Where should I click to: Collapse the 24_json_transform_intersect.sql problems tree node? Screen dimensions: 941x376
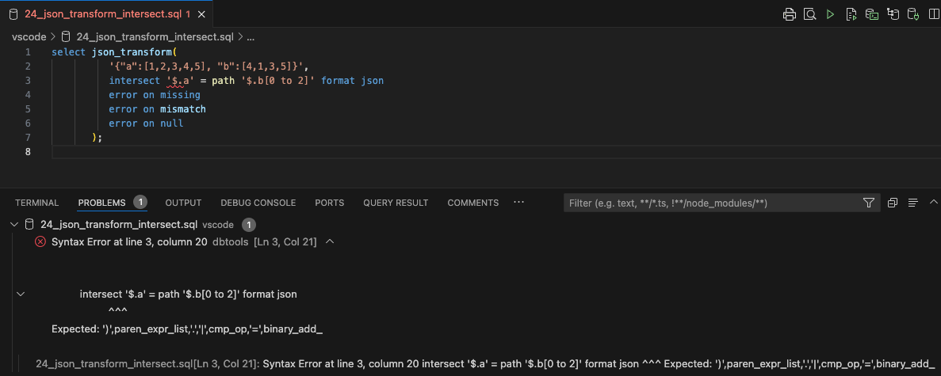click(13, 225)
